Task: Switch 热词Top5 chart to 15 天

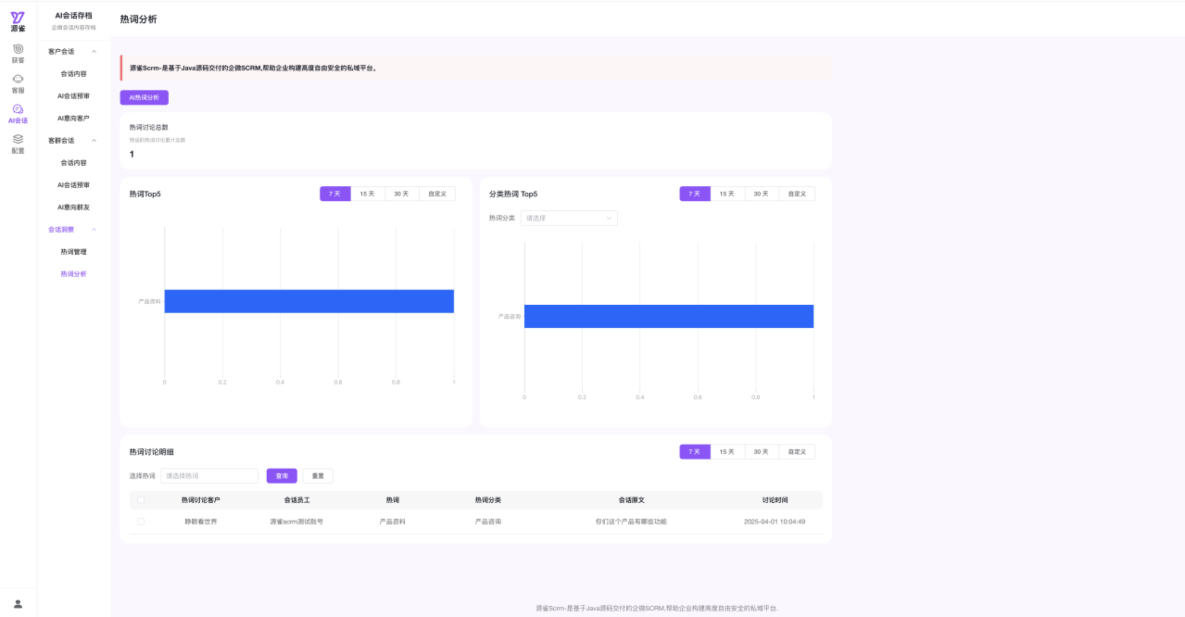Action: [367, 194]
